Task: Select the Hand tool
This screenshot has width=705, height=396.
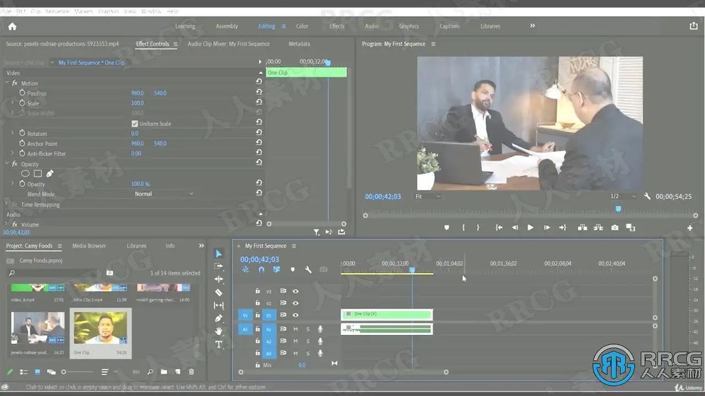Action: point(219,331)
